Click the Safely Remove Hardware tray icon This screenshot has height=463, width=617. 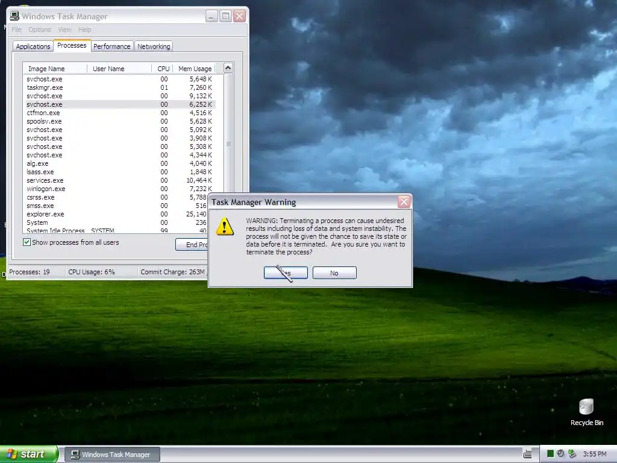572,454
